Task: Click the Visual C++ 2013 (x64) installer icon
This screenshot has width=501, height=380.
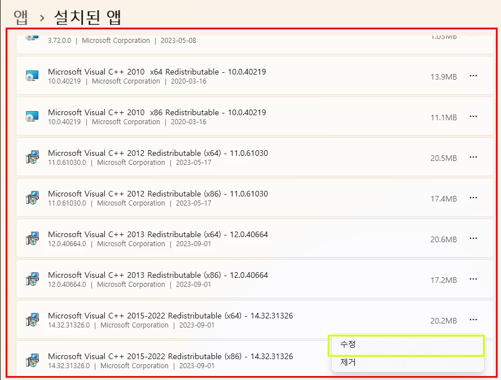Action: coord(32,239)
